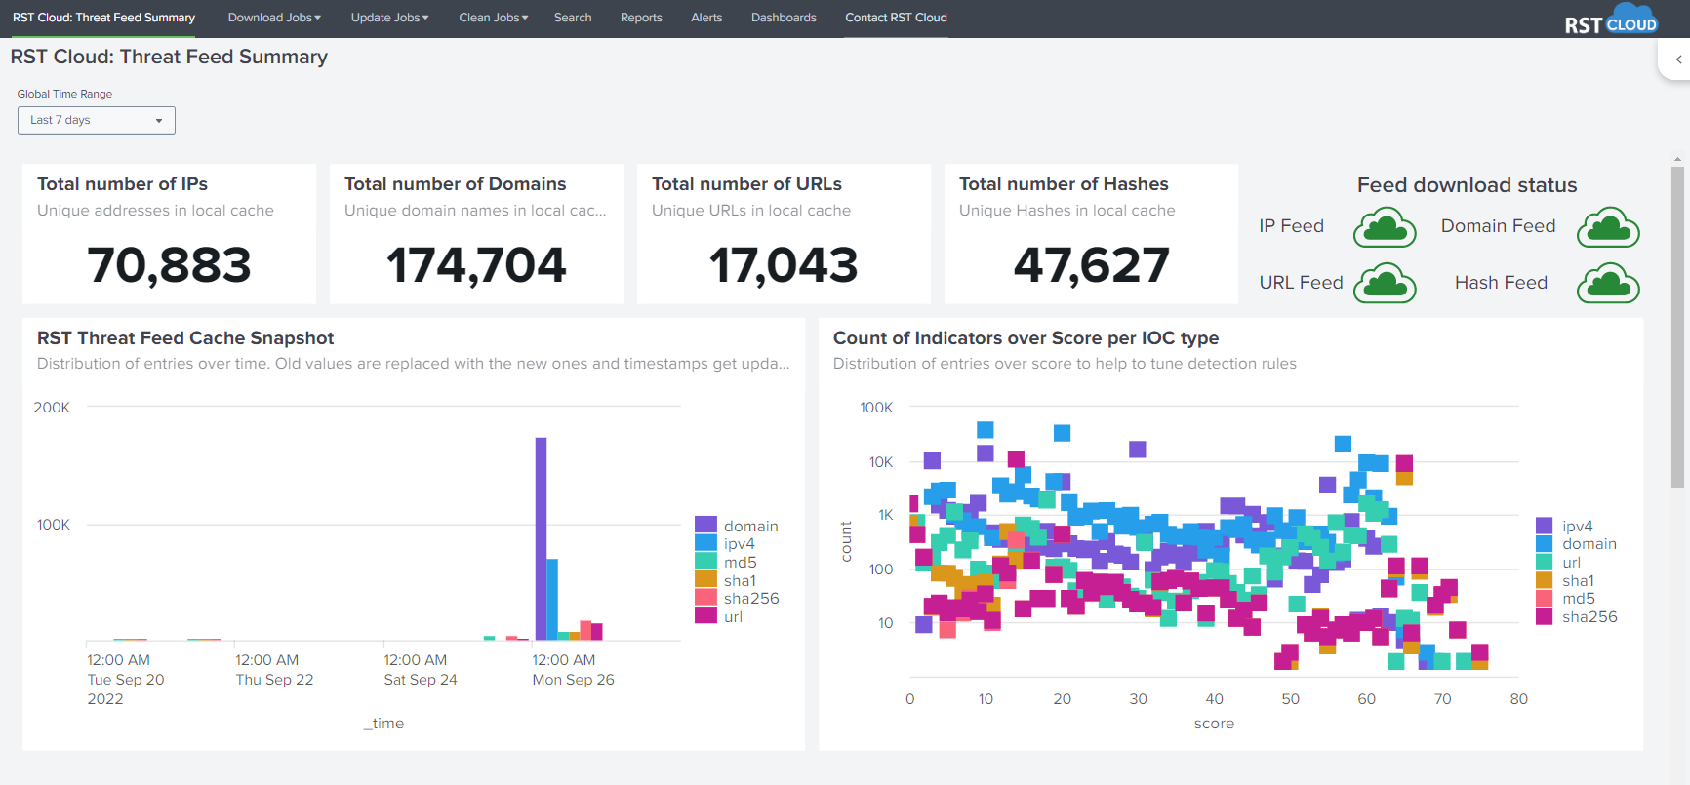
Task: Toggle sha256 series in Cache Snapshot legend
Action: pyautogui.click(x=750, y=599)
